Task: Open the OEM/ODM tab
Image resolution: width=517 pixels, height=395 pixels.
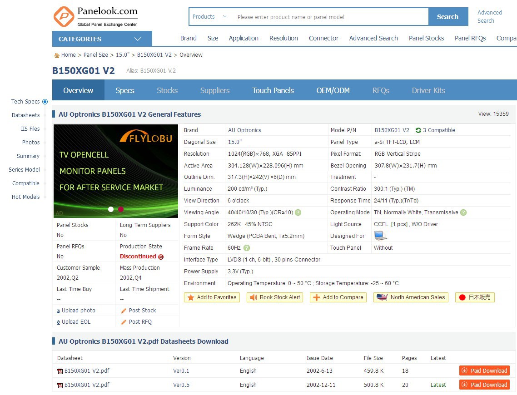Action: pos(333,90)
